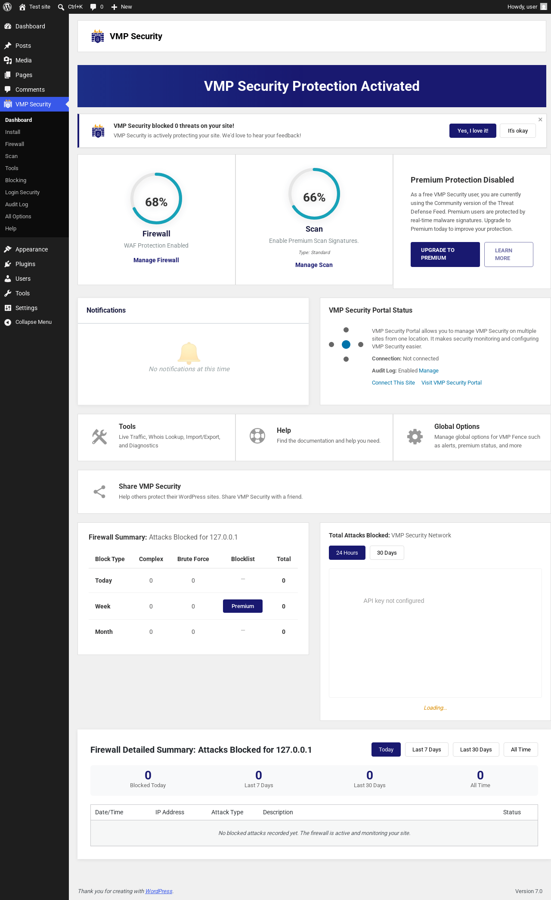Click the WordPress logo in admin bar

tap(7, 7)
